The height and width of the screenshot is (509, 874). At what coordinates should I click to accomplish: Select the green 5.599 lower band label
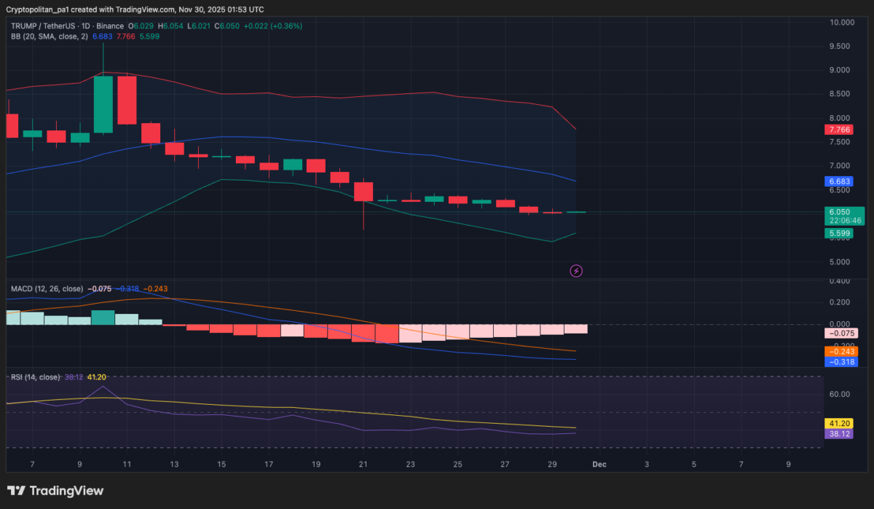[x=838, y=233]
